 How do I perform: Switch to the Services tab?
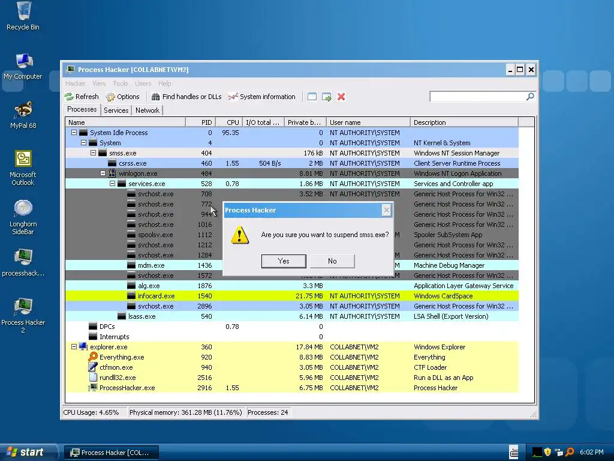coord(116,110)
